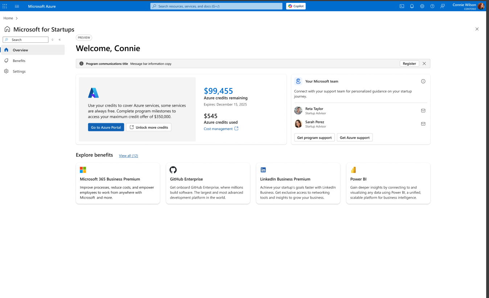489x298 pixels.
Task: Expand the breadcrumb chevron after Home
Action: click(x=17, y=18)
